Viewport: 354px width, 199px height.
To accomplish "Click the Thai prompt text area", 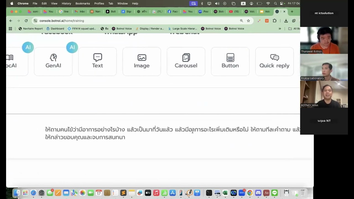I will click(173, 133).
